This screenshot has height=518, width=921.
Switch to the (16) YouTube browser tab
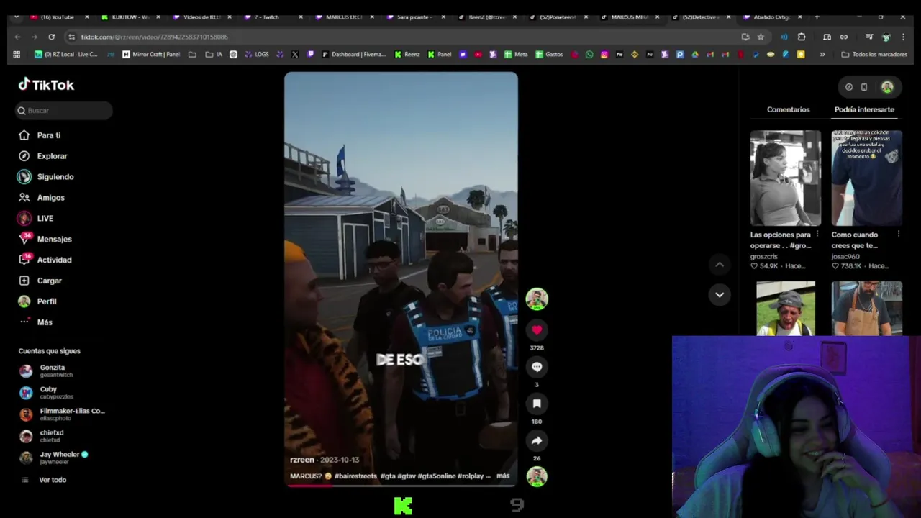58,17
